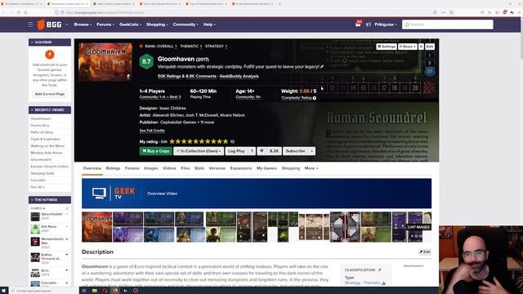Click the first yellow rating star
Screen dimensions: 523x294
172,141
